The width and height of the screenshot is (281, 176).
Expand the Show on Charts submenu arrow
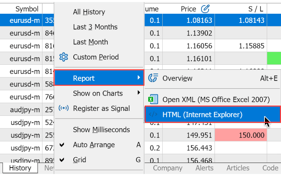click(x=139, y=93)
